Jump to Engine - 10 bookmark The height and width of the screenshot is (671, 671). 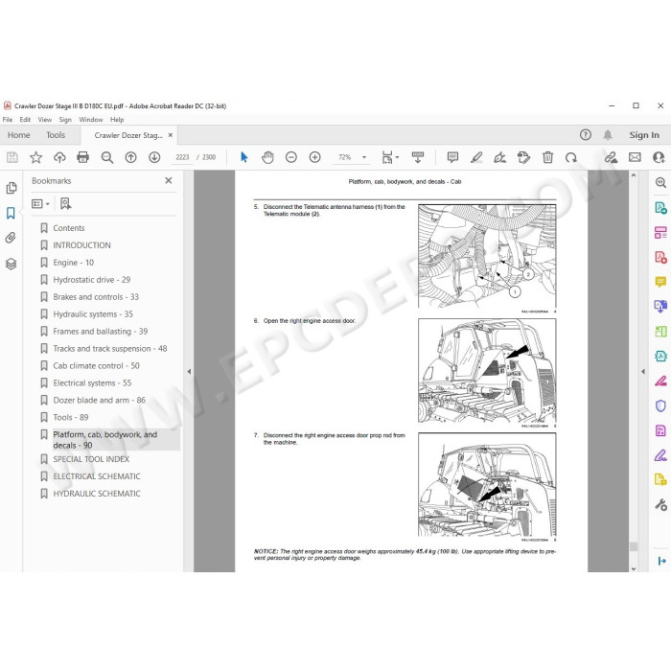click(x=73, y=263)
